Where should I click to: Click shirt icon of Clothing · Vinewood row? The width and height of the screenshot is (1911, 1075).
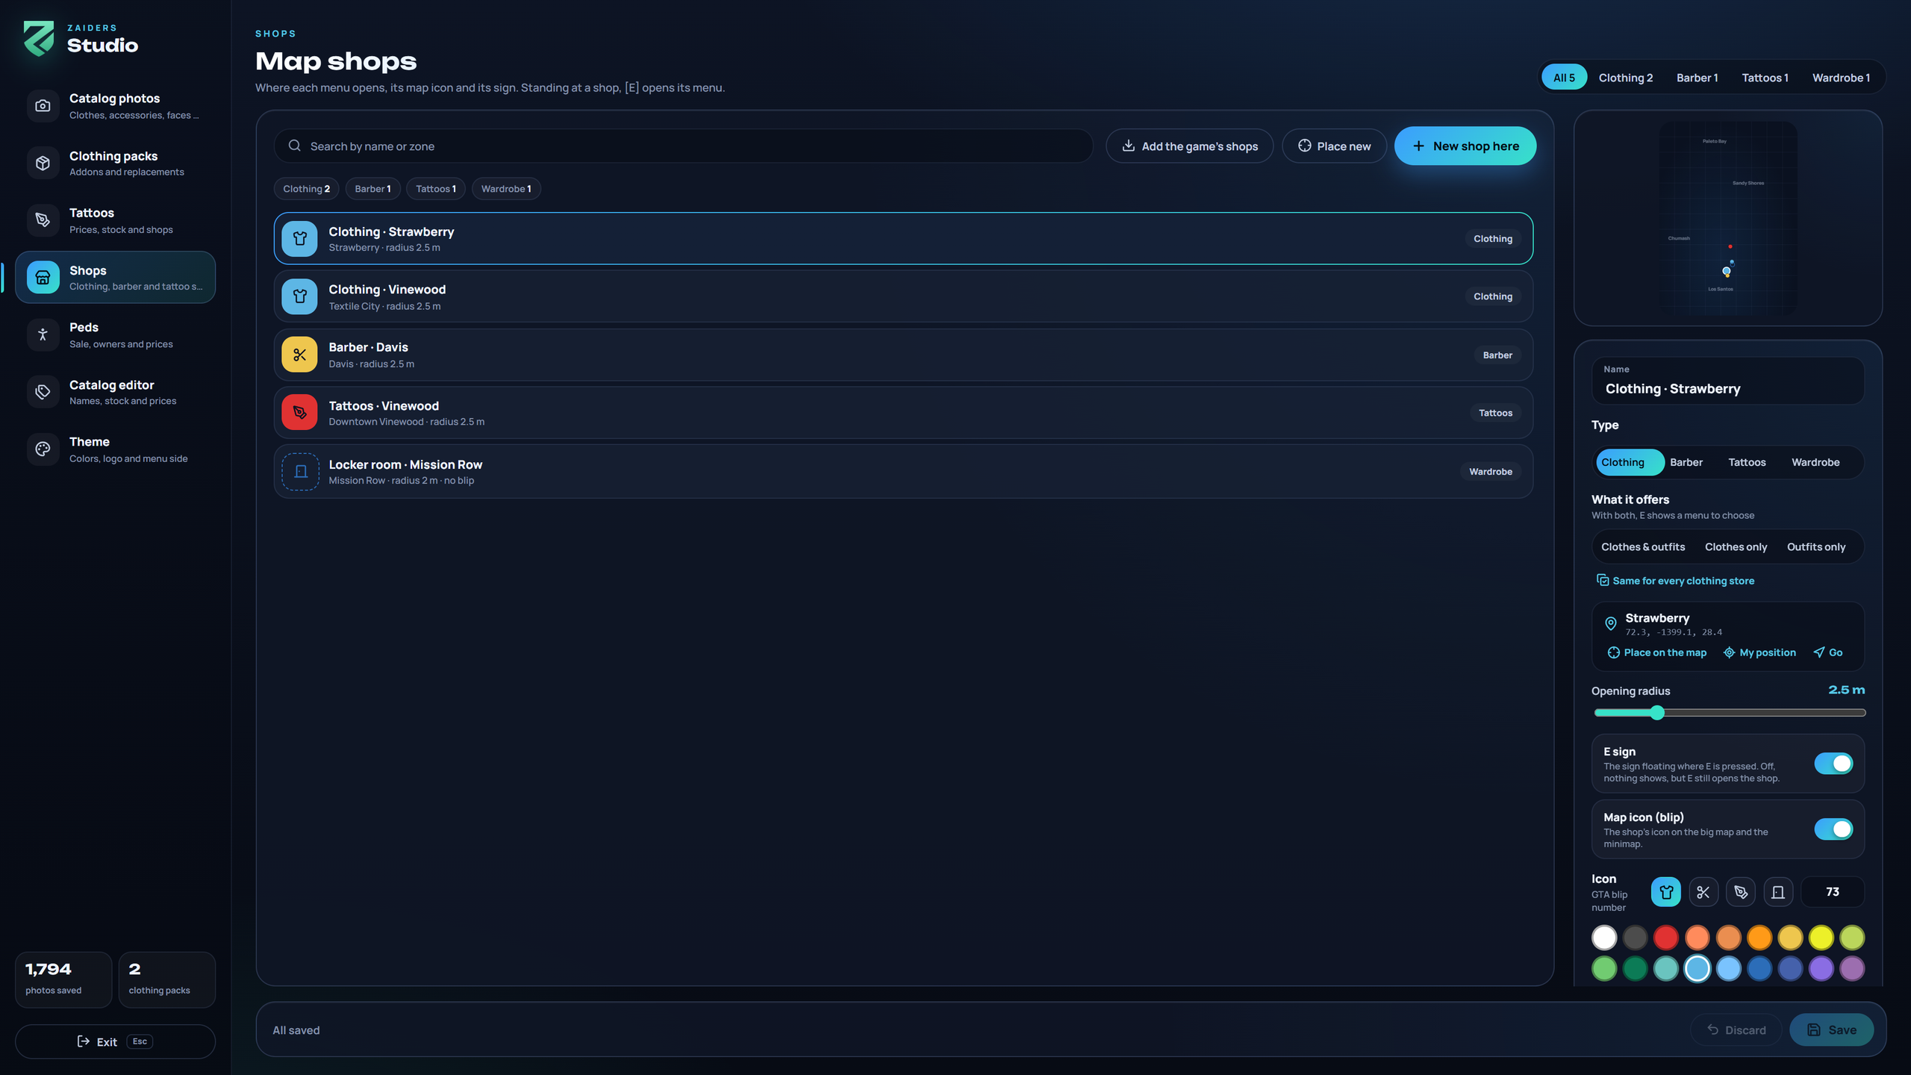click(x=299, y=296)
